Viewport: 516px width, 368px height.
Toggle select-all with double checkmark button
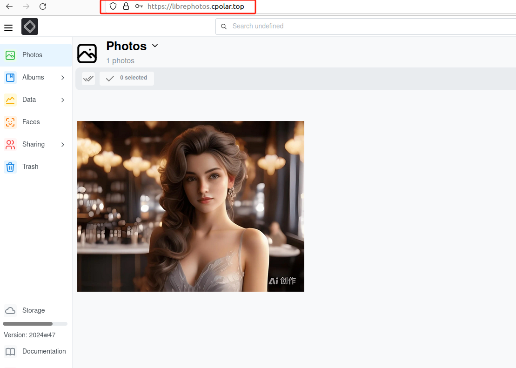88,78
